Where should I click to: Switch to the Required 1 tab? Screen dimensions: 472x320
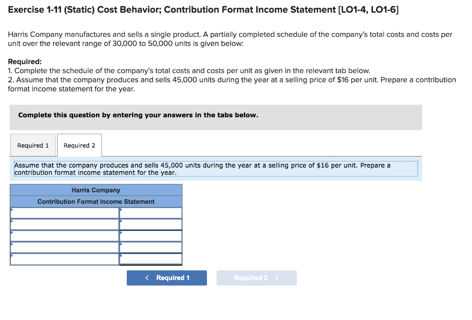coord(33,145)
